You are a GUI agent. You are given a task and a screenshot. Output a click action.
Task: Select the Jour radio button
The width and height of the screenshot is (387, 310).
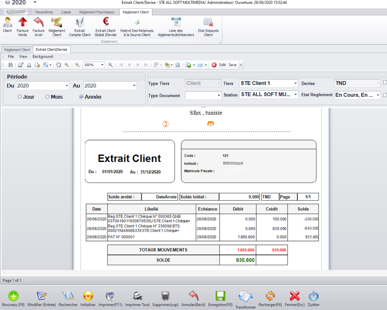coord(20,97)
